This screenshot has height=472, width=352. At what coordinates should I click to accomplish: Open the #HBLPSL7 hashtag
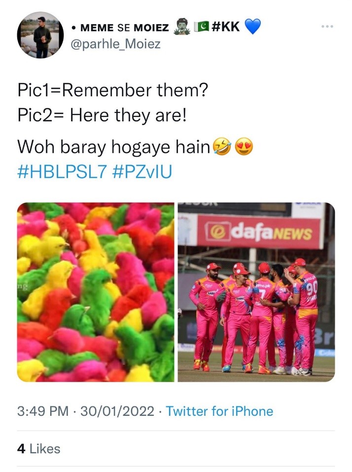pyautogui.click(x=62, y=172)
